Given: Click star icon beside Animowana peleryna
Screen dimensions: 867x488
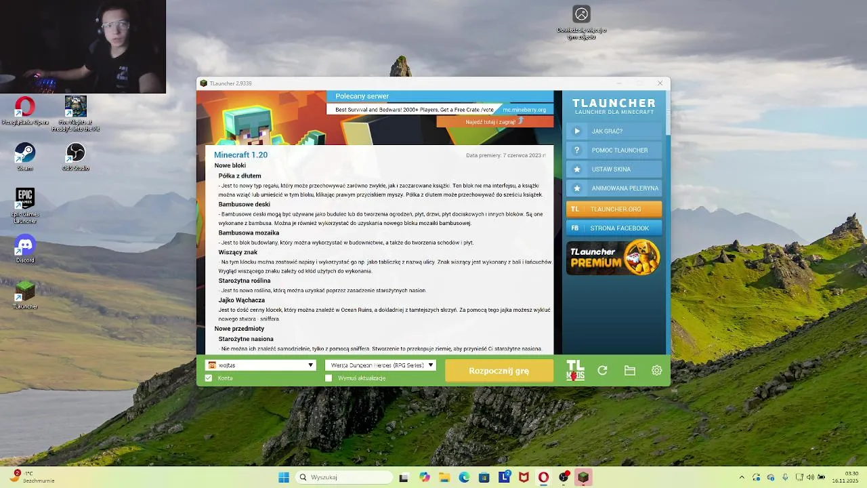Looking at the screenshot, I should pyautogui.click(x=577, y=188).
